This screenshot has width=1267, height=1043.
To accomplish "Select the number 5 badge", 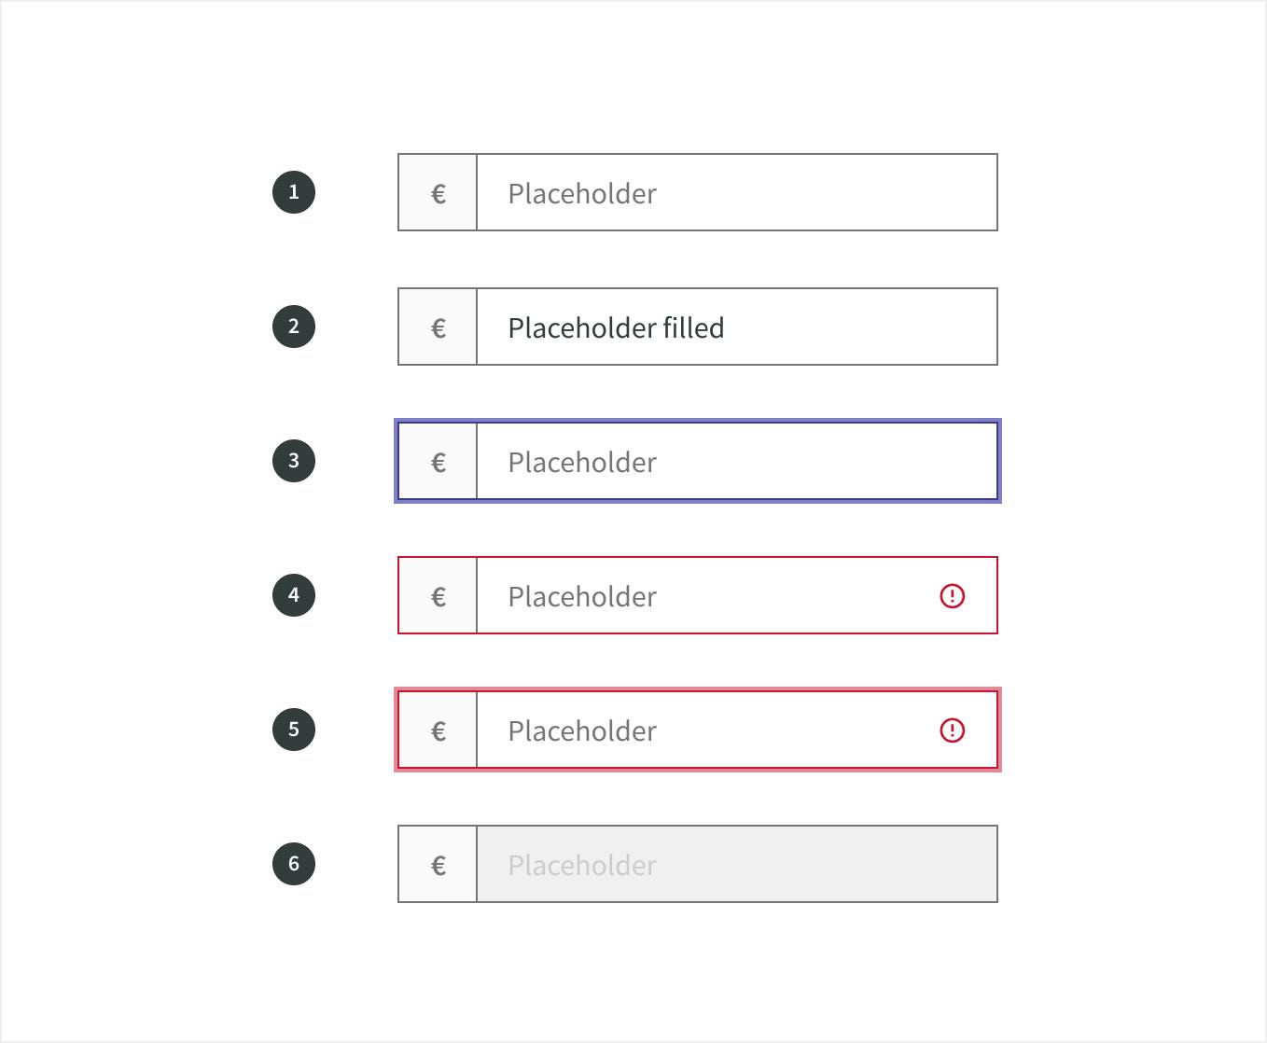I will [x=294, y=730].
